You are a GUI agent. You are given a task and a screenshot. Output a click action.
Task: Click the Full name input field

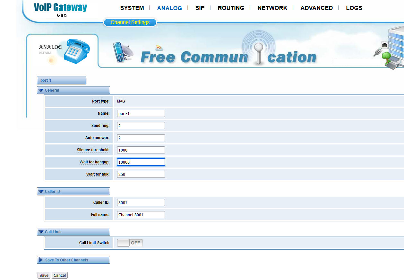pos(141,215)
